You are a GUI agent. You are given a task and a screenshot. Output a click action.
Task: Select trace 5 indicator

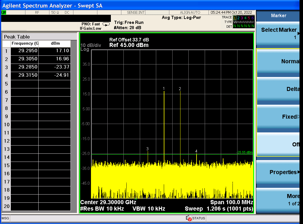[x=249, y=18]
